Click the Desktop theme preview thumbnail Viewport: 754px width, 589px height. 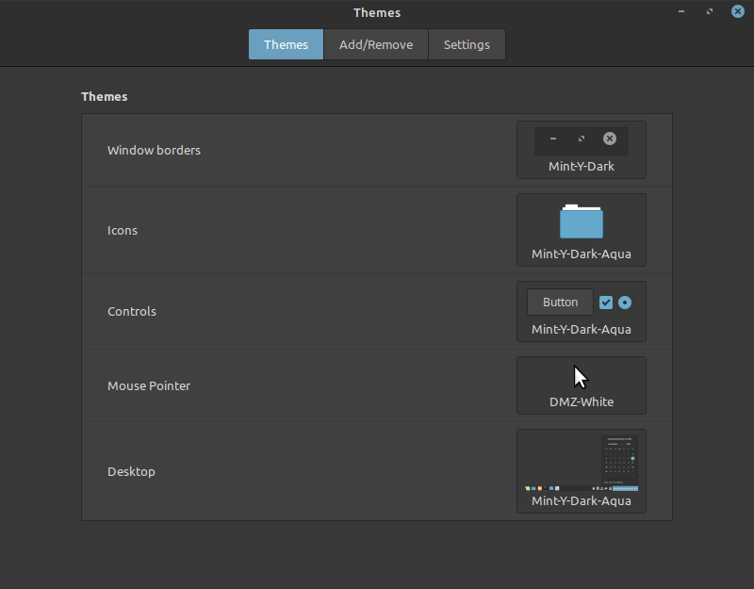[x=581, y=462]
